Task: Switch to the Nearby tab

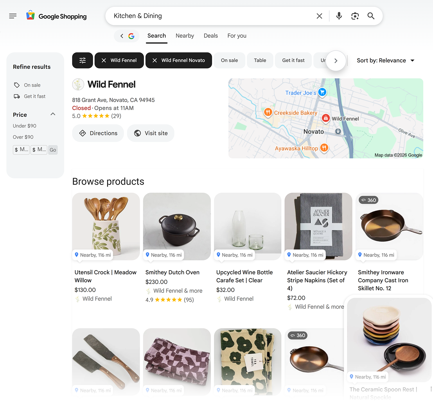Action: point(185,36)
